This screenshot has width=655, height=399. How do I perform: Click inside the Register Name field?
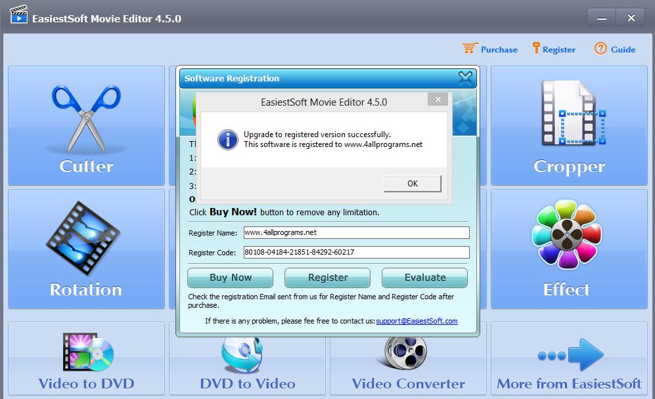(357, 232)
